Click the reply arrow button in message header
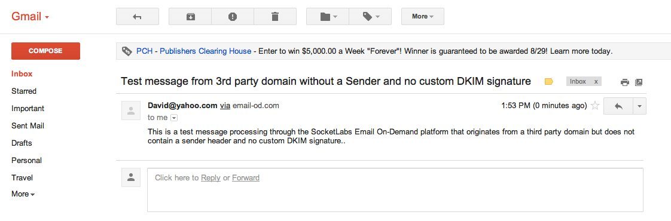671x221 pixels. pyautogui.click(x=618, y=106)
